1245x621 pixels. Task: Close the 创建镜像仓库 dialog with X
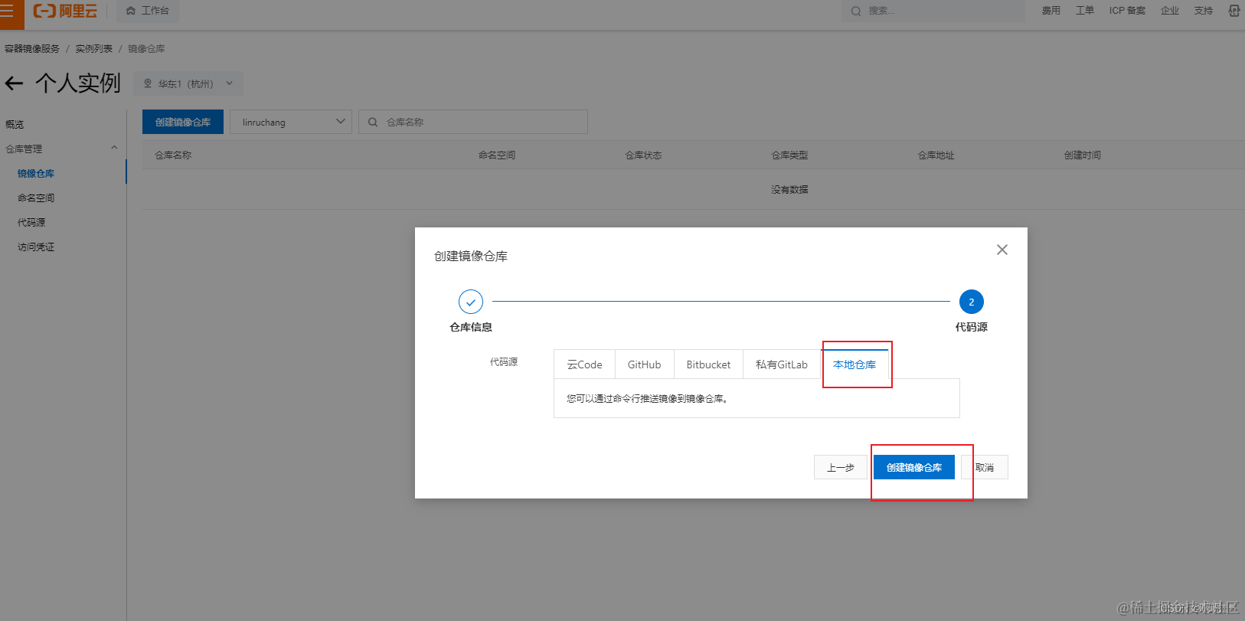[1002, 250]
